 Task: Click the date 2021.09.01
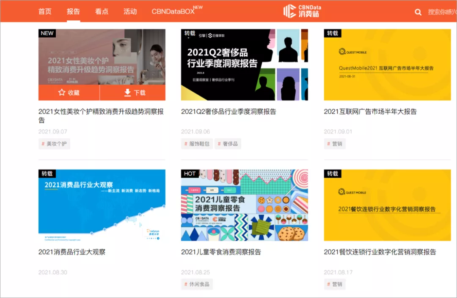coord(338,131)
